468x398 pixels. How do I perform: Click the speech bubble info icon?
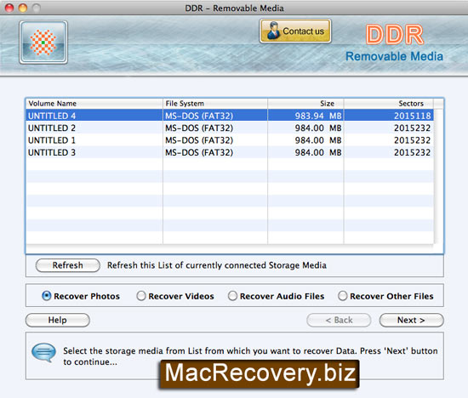coord(44,352)
